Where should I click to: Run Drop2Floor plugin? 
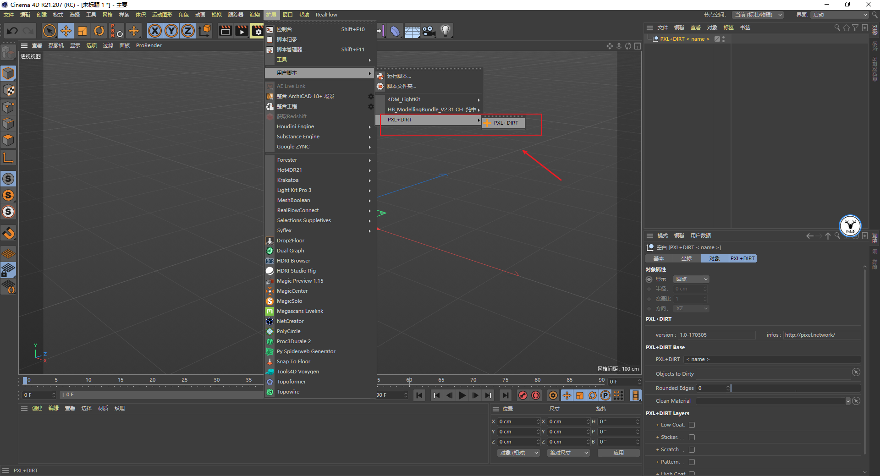click(319, 241)
